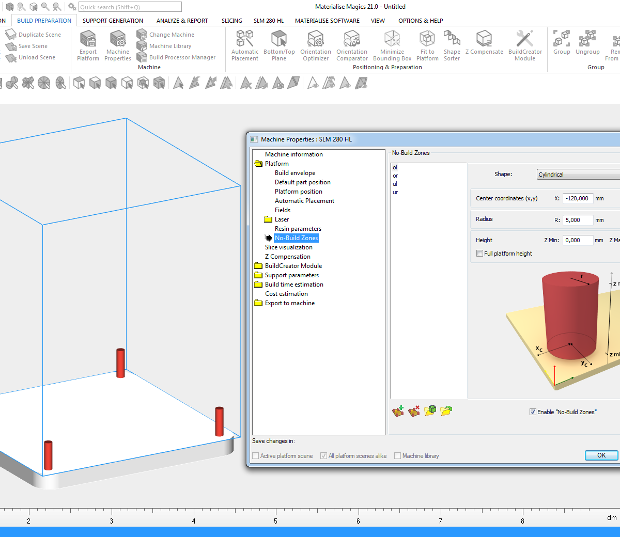
Task: Expand the Laser folder in the tree
Action: pos(268,219)
